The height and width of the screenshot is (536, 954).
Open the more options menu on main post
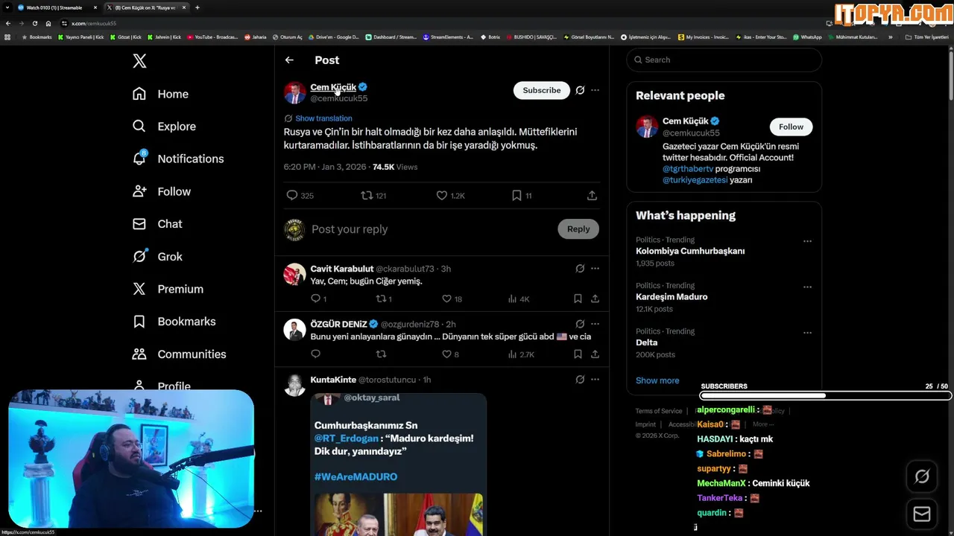tap(595, 90)
